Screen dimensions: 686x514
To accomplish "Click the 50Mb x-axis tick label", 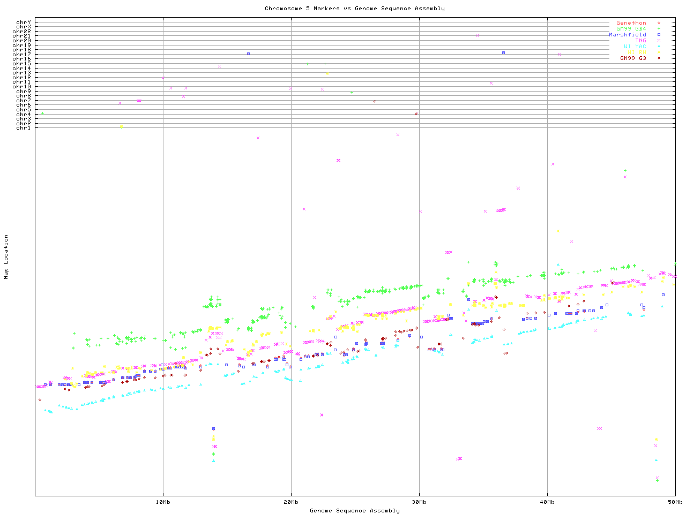I will (x=675, y=502).
